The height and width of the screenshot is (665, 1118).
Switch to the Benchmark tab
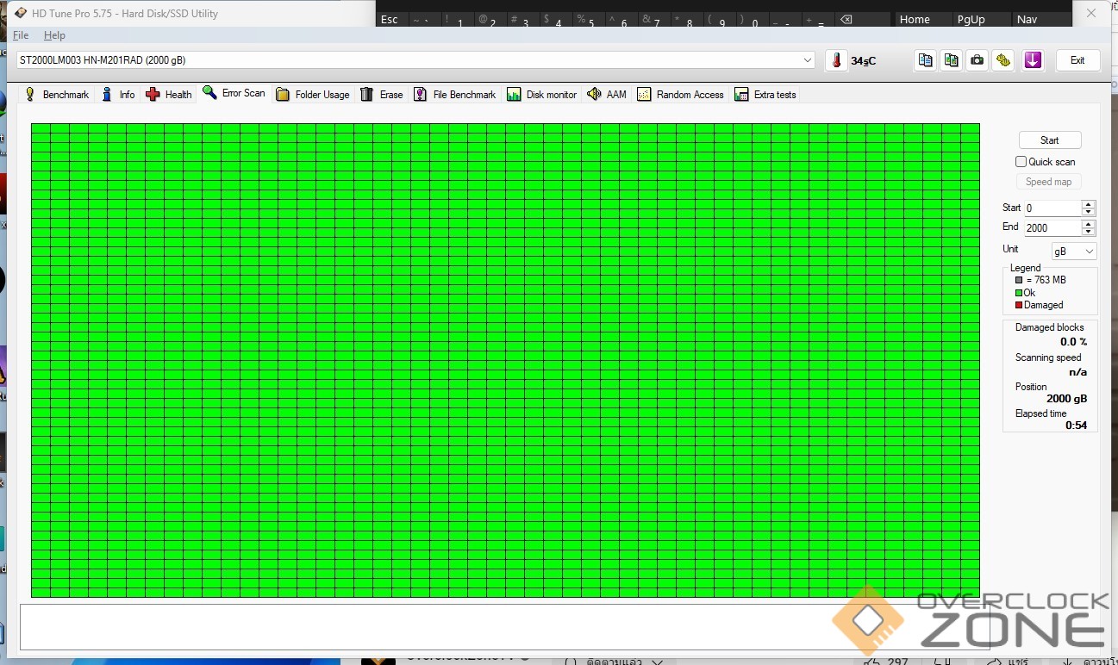coord(57,95)
